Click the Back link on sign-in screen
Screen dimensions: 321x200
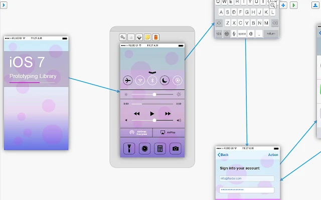click(x=223, y=155)
